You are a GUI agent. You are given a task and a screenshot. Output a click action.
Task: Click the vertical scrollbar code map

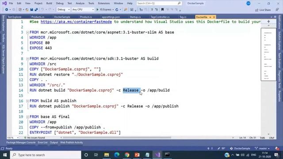[x=268, y=54]
